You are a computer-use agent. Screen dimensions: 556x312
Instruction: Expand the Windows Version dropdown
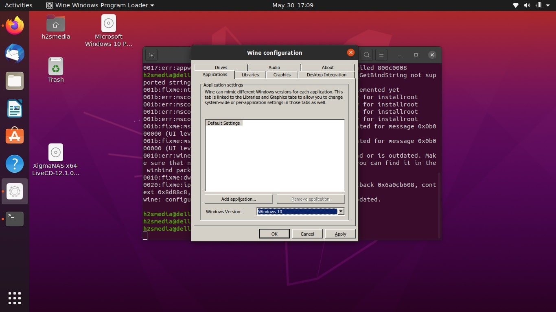point(341,212)
